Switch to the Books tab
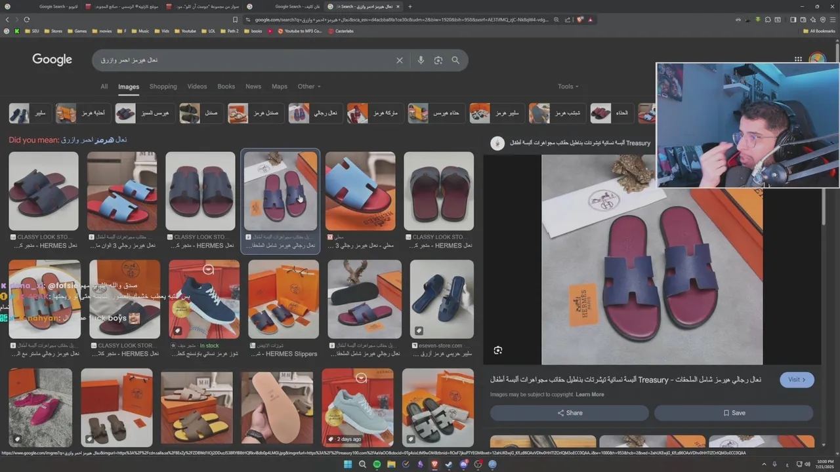Screen dimensions: 840x472 click(226, 87)
